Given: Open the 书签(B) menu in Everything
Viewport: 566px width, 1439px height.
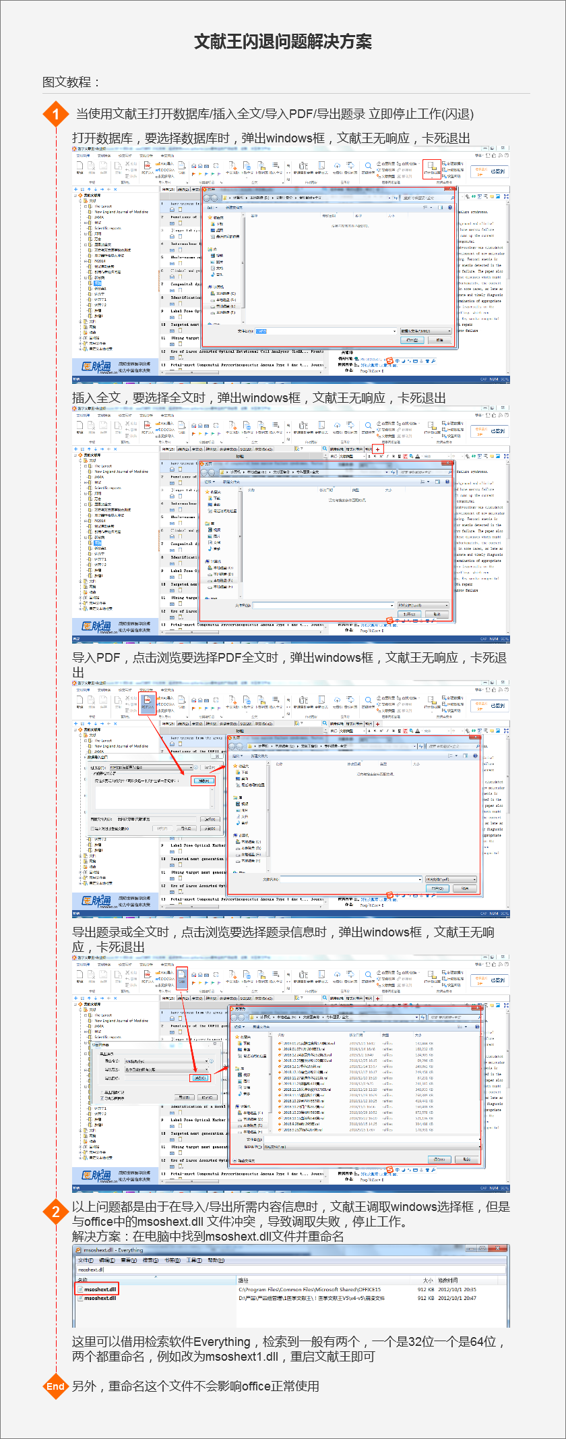Looking at the screenshot, I should tap(172, 1260).
